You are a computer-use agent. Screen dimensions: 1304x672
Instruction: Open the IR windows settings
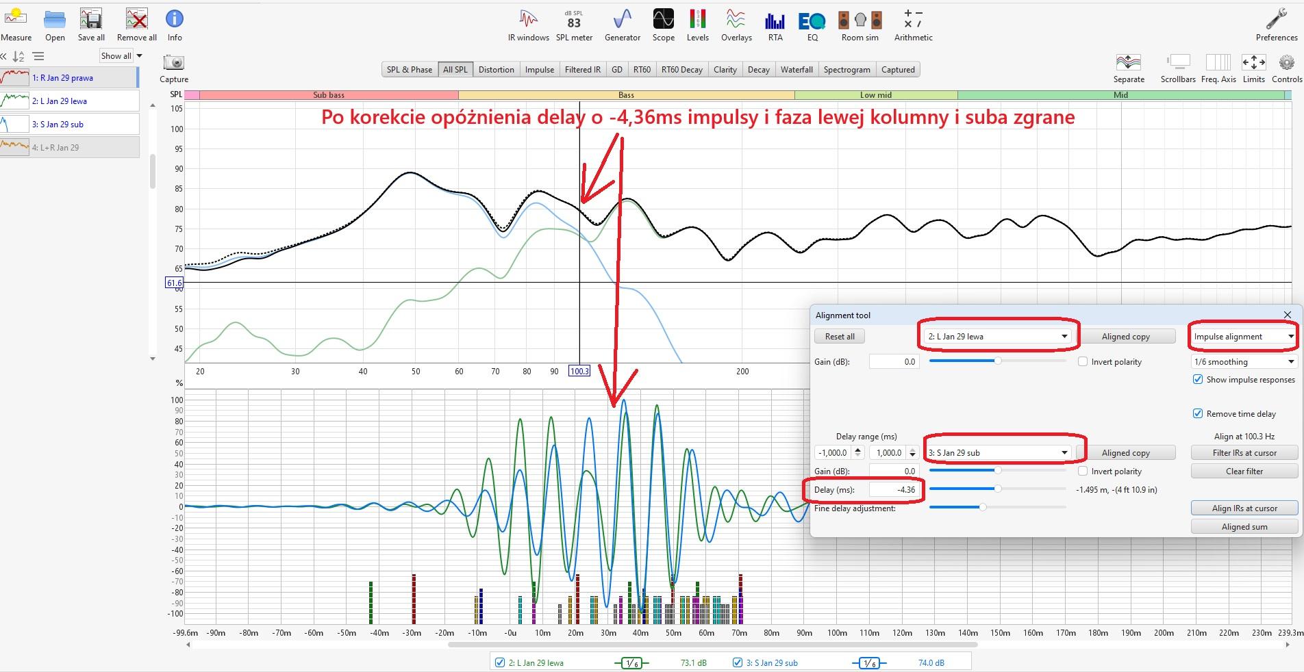tap(528, 25)
